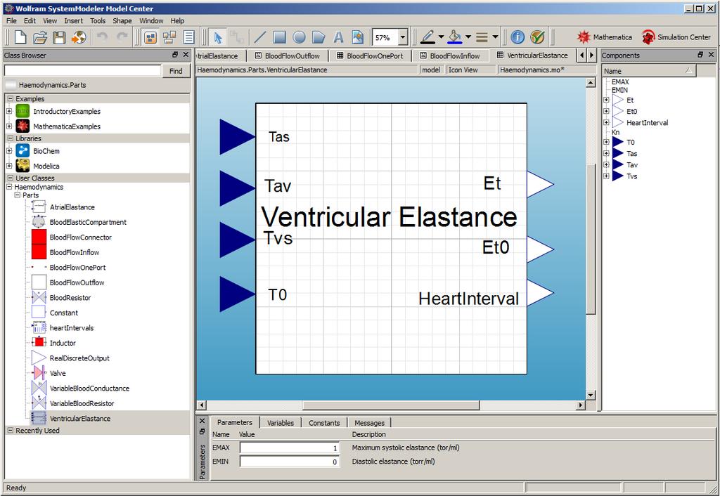Open the line style dropdown arrow
This screenshot has height=496, width=720.
495,37
